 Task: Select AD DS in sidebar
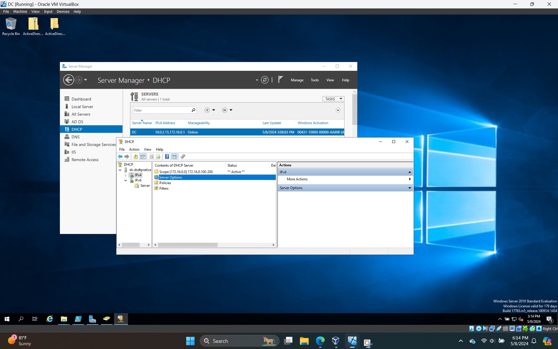[91, 122]
